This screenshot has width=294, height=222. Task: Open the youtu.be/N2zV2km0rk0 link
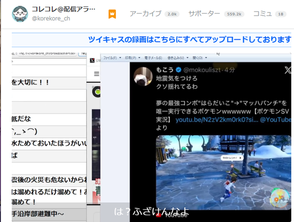coord(217,119)
